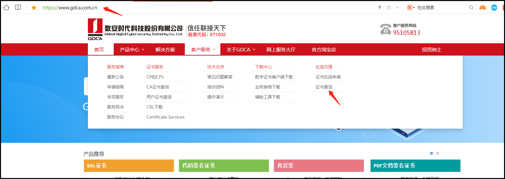Click the blue infinity extension icon
505x179 pixels.
pyautogui.click(x=494, y=7)
